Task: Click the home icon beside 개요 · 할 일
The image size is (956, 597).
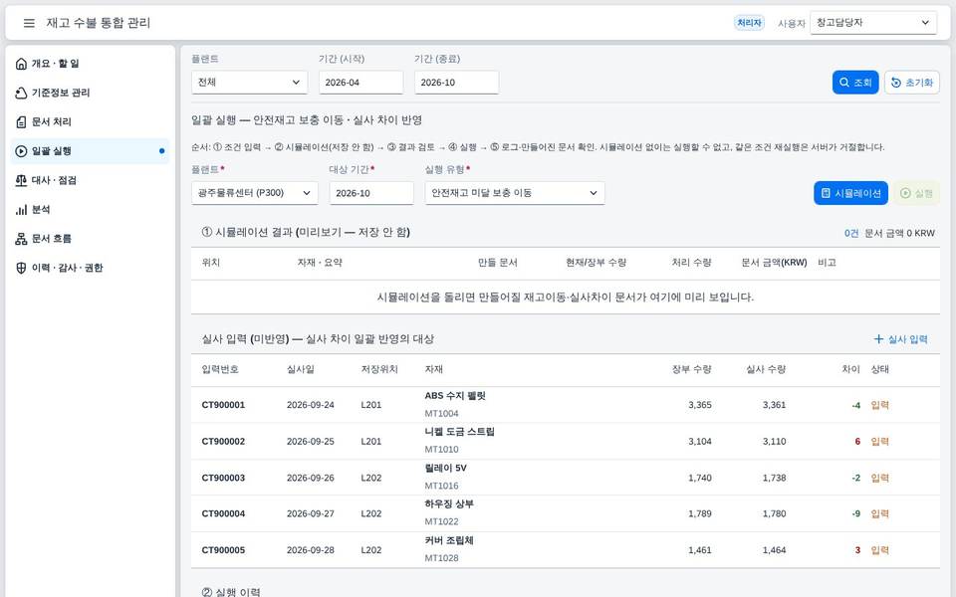Action: pyautogui.click(x=21, y=64)
